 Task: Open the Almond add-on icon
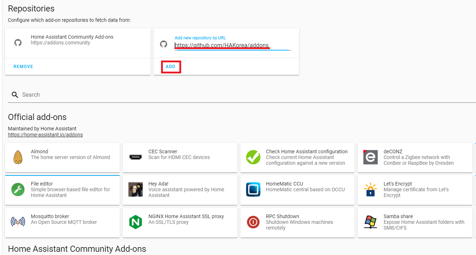point(18,157)
